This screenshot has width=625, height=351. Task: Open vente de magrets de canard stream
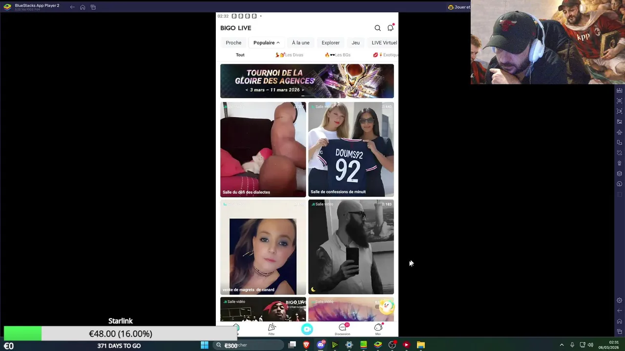pyautogui.click(x=263, y=247)
